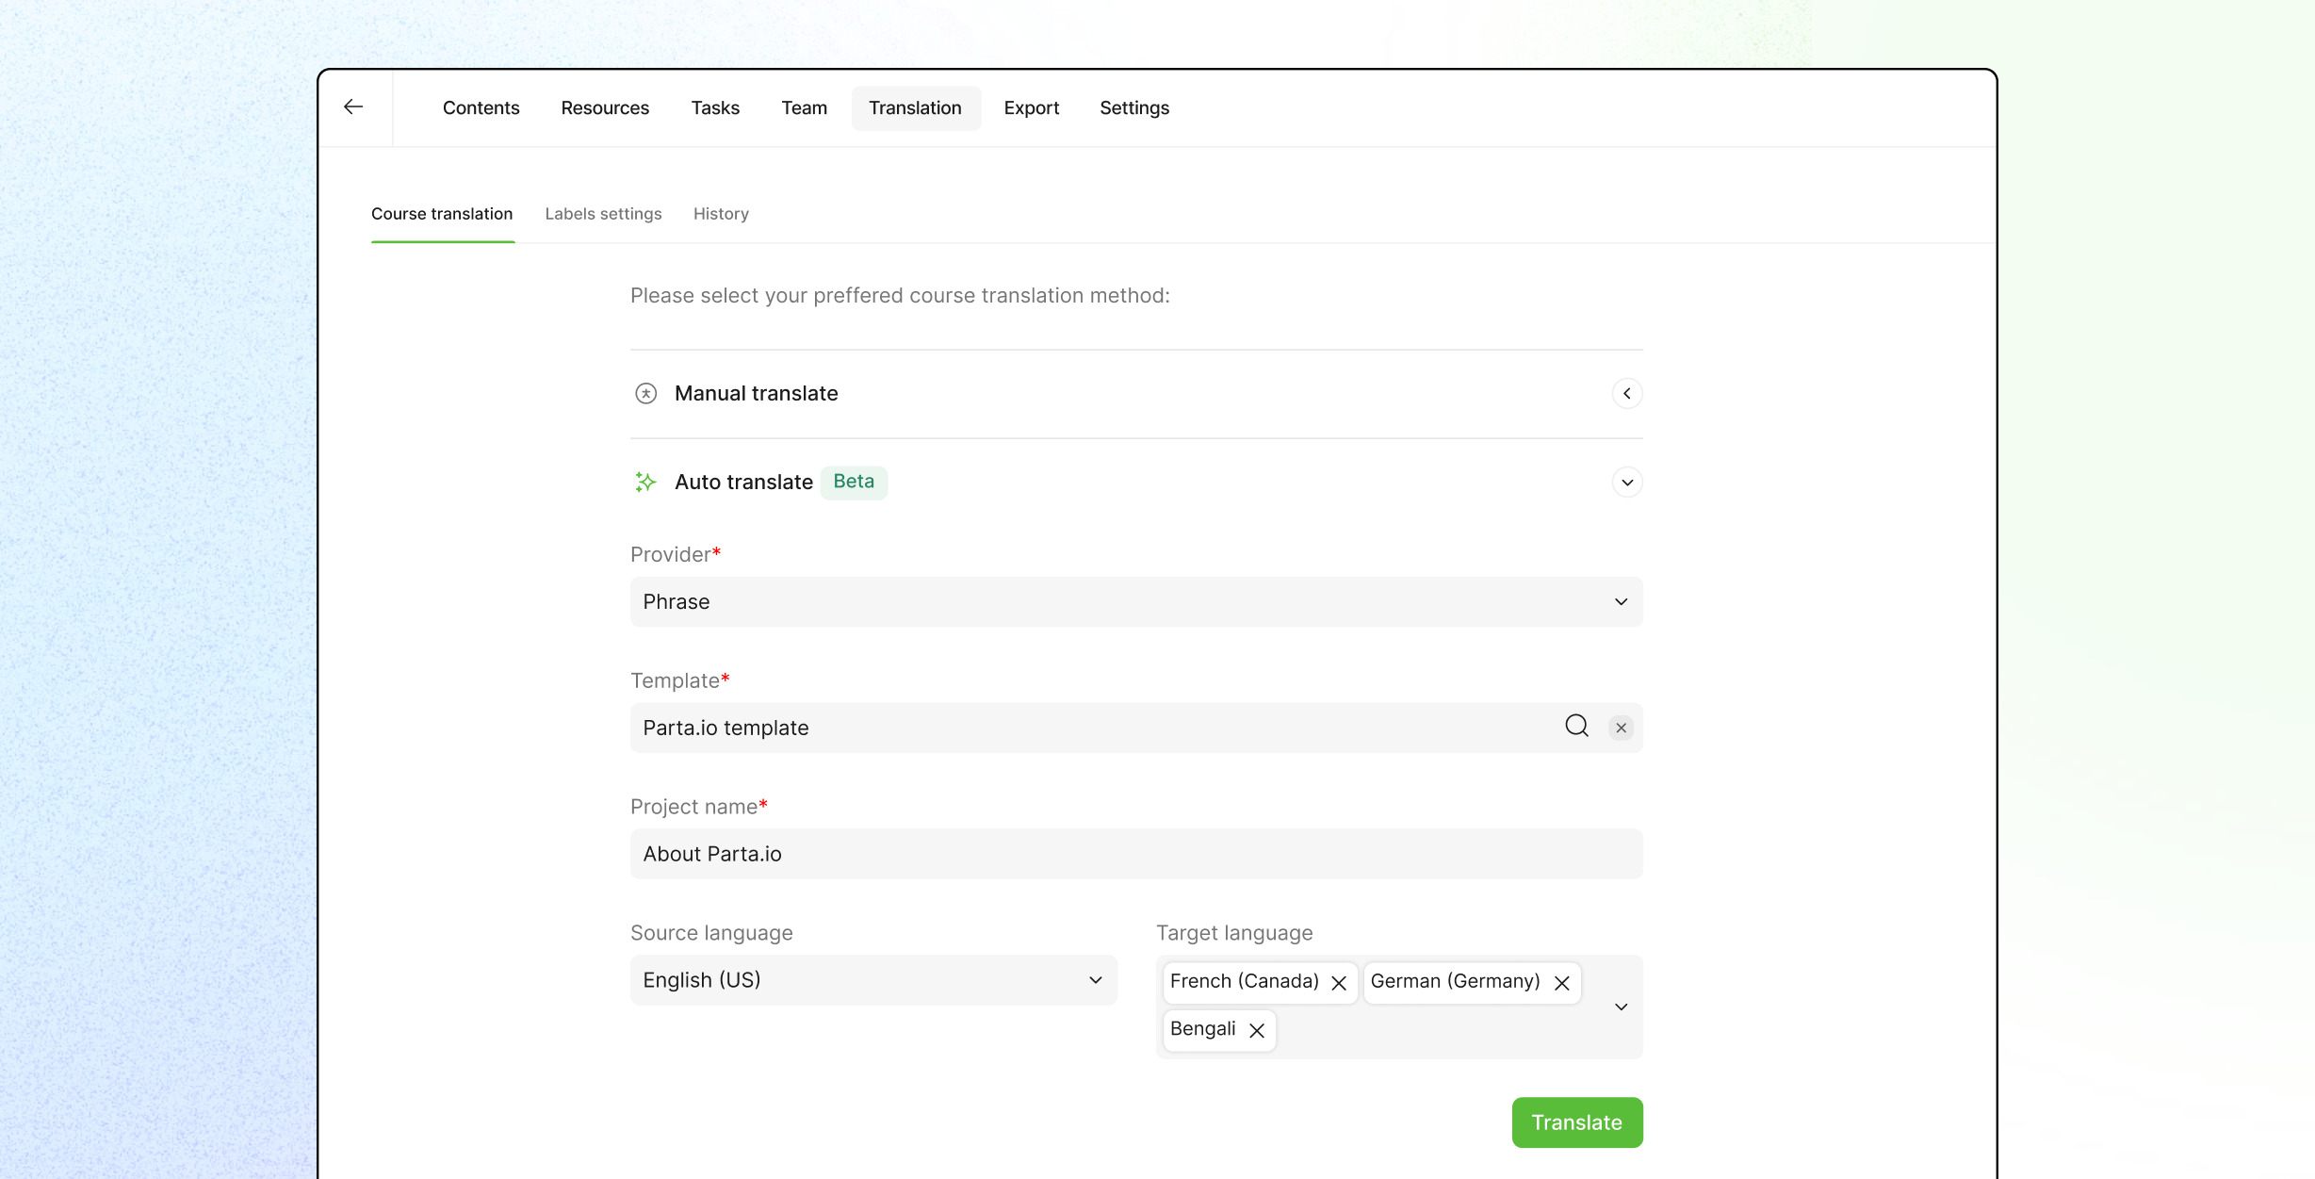Clear the Parta.io template selection
The height and width of the screenshot is (1179, 2315).
(x=1621, y=728)
